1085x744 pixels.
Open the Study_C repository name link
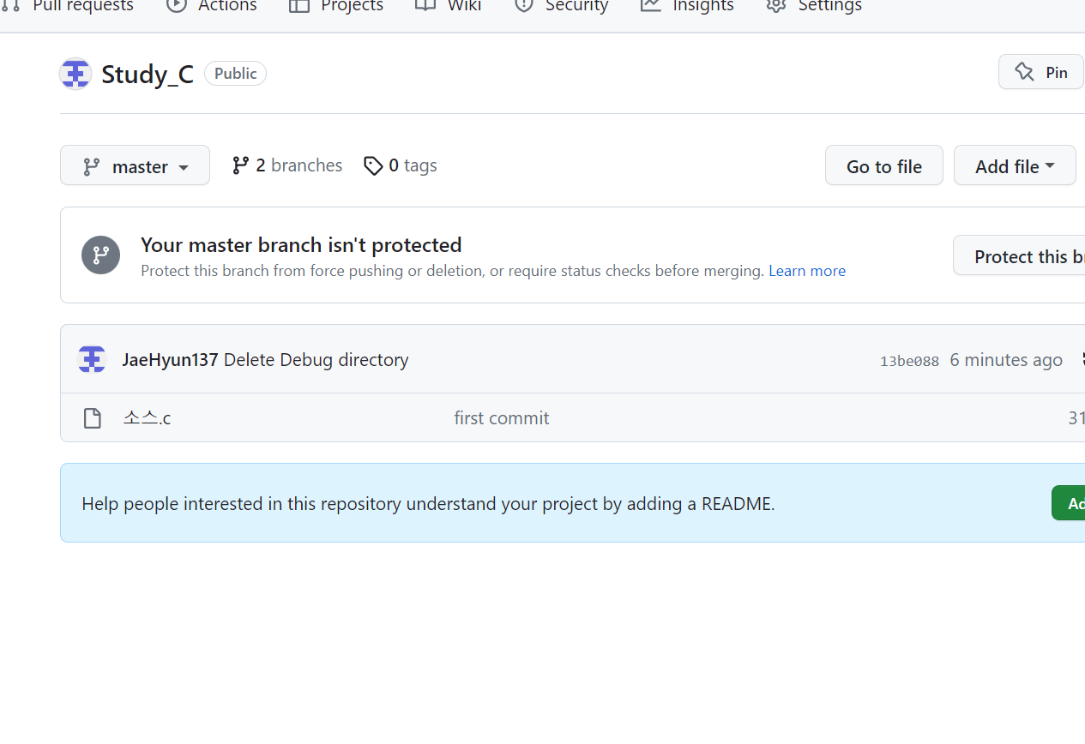click(x=148, y=75)
